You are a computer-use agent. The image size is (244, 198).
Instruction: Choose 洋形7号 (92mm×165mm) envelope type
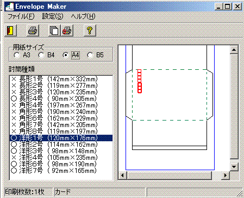coord(61,171)
